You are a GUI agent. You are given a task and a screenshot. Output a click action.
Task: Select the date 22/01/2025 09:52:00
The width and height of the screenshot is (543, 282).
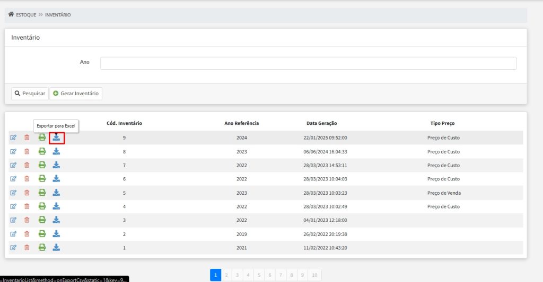tap(325, 138)
